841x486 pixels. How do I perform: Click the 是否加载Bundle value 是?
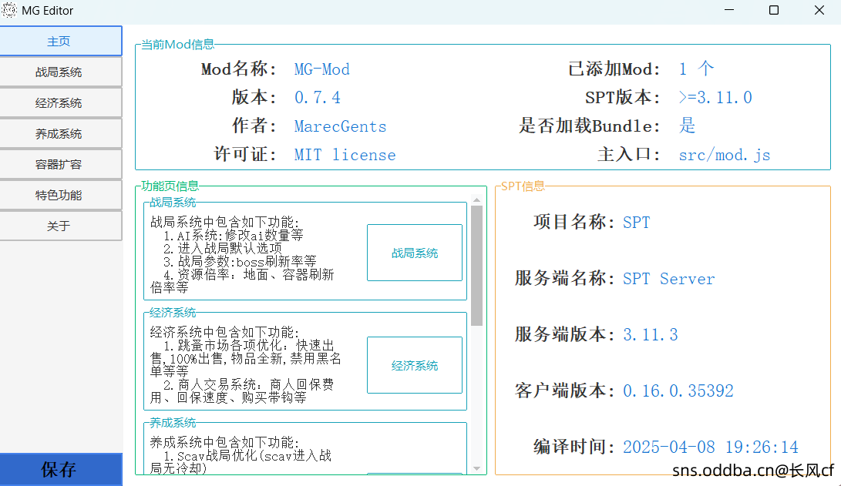(x=687, y=126)
